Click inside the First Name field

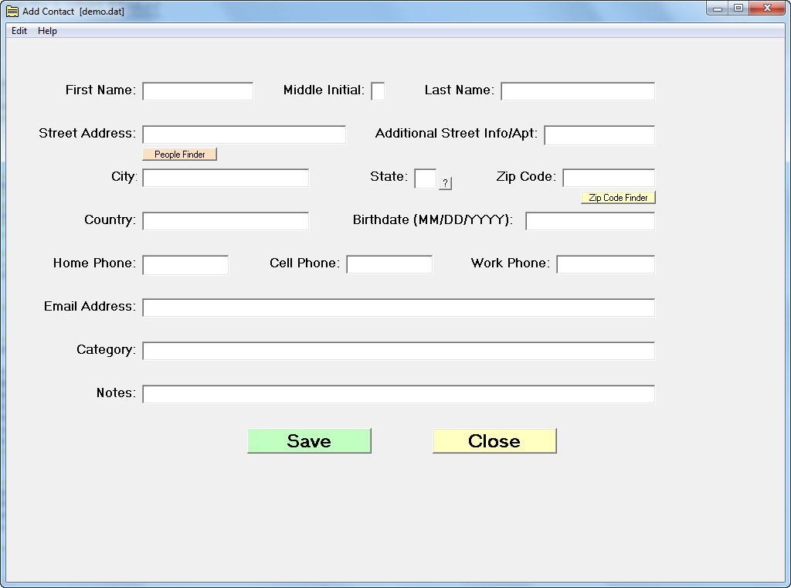coord(197,90)
